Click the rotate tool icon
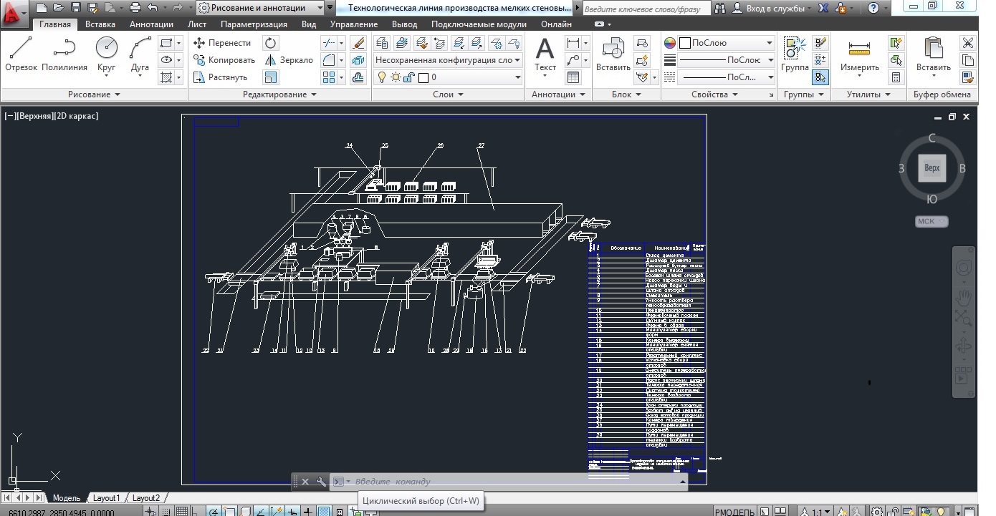This screenshot has height=516, width=996. pyautogui.click(x=270, y=43)
